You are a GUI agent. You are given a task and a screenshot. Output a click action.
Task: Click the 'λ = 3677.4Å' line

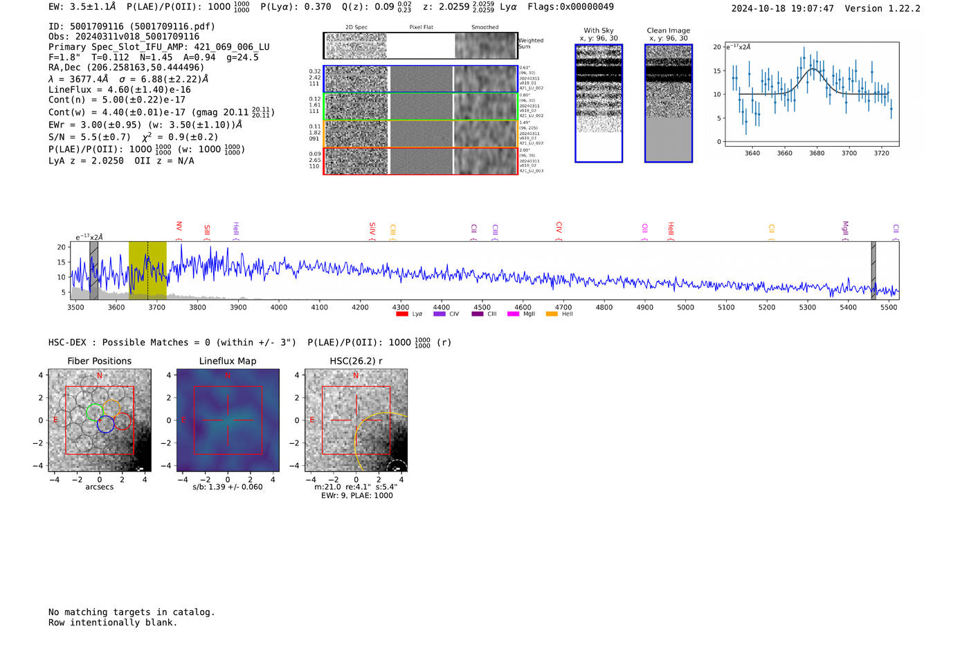tap(129, 79)
